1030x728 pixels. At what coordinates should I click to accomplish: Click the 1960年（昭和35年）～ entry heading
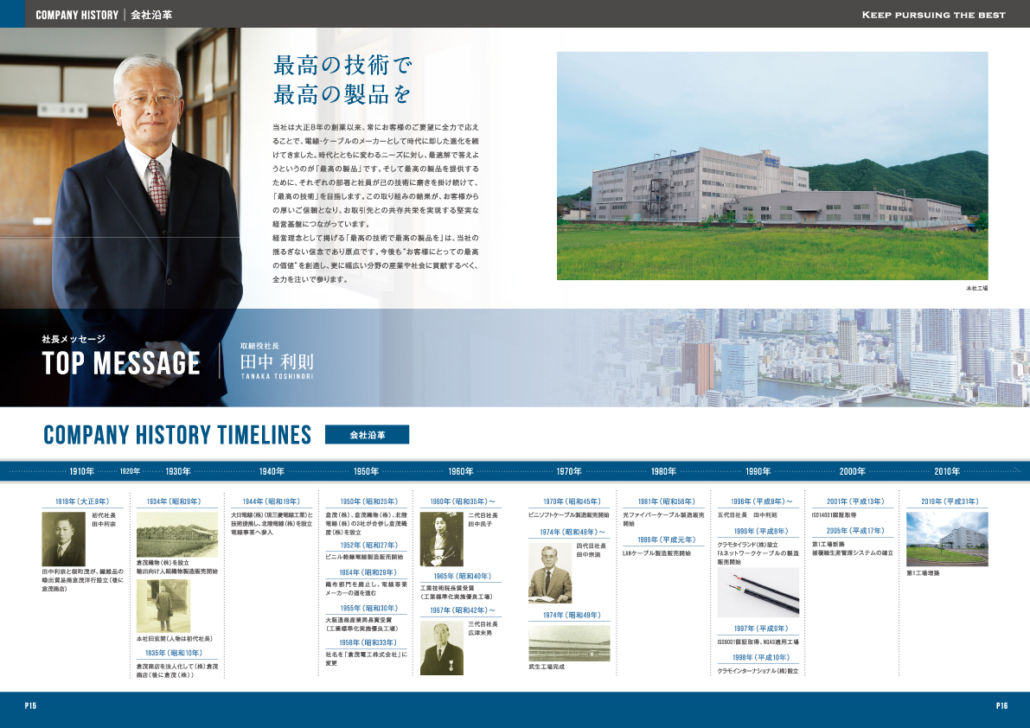(463, 501)
